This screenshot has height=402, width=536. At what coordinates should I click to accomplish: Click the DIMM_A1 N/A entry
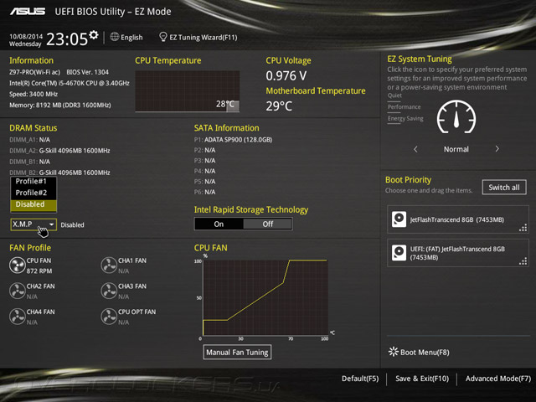(x=30, y=140)
